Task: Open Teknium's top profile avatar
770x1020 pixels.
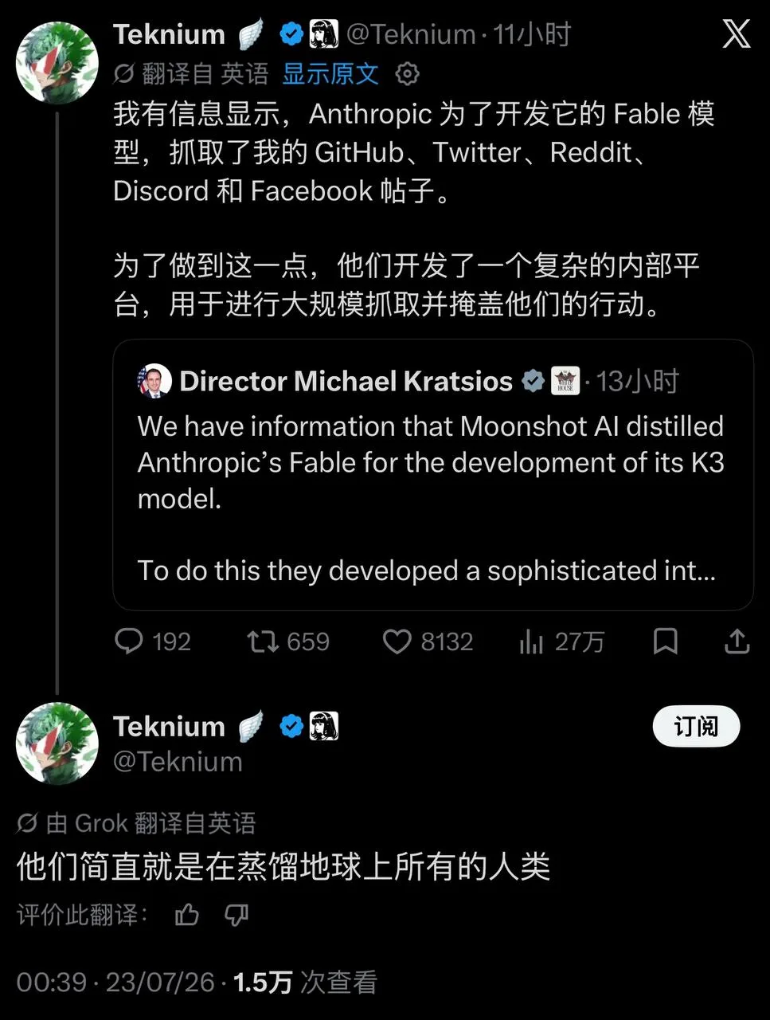Action: click(57, 62)
